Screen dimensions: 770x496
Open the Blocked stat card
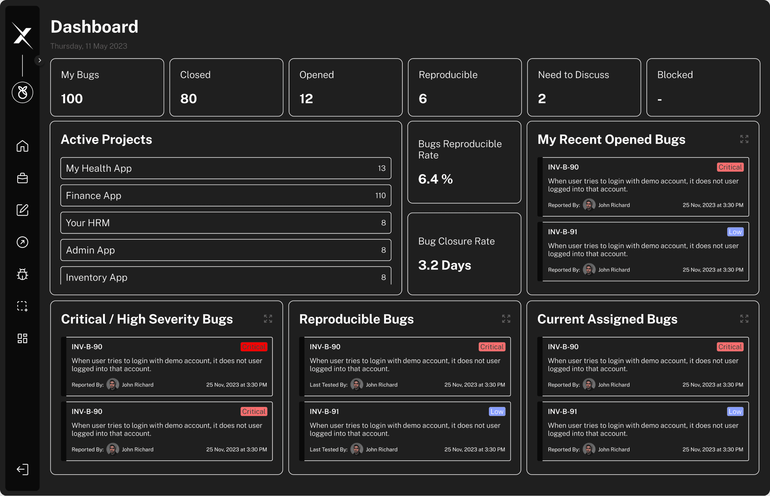pyautogui.click(x=703, y=87)
